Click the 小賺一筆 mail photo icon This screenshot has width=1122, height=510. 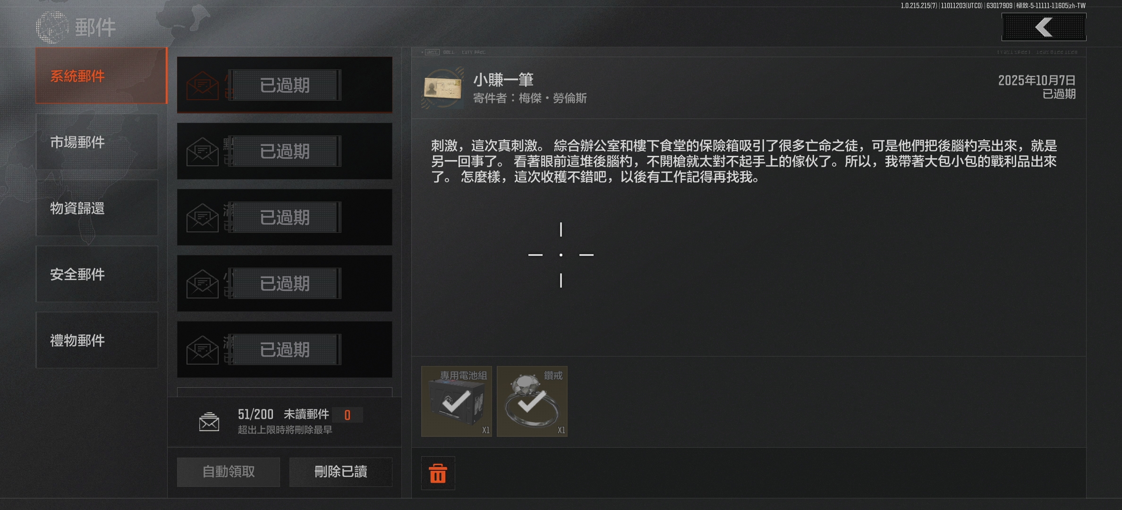point(443,88)
